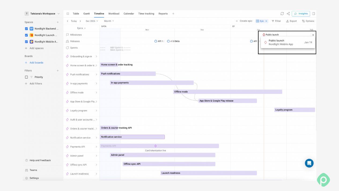
Task: Add a space with plus beside Spaces
Action: click(58, 22)
